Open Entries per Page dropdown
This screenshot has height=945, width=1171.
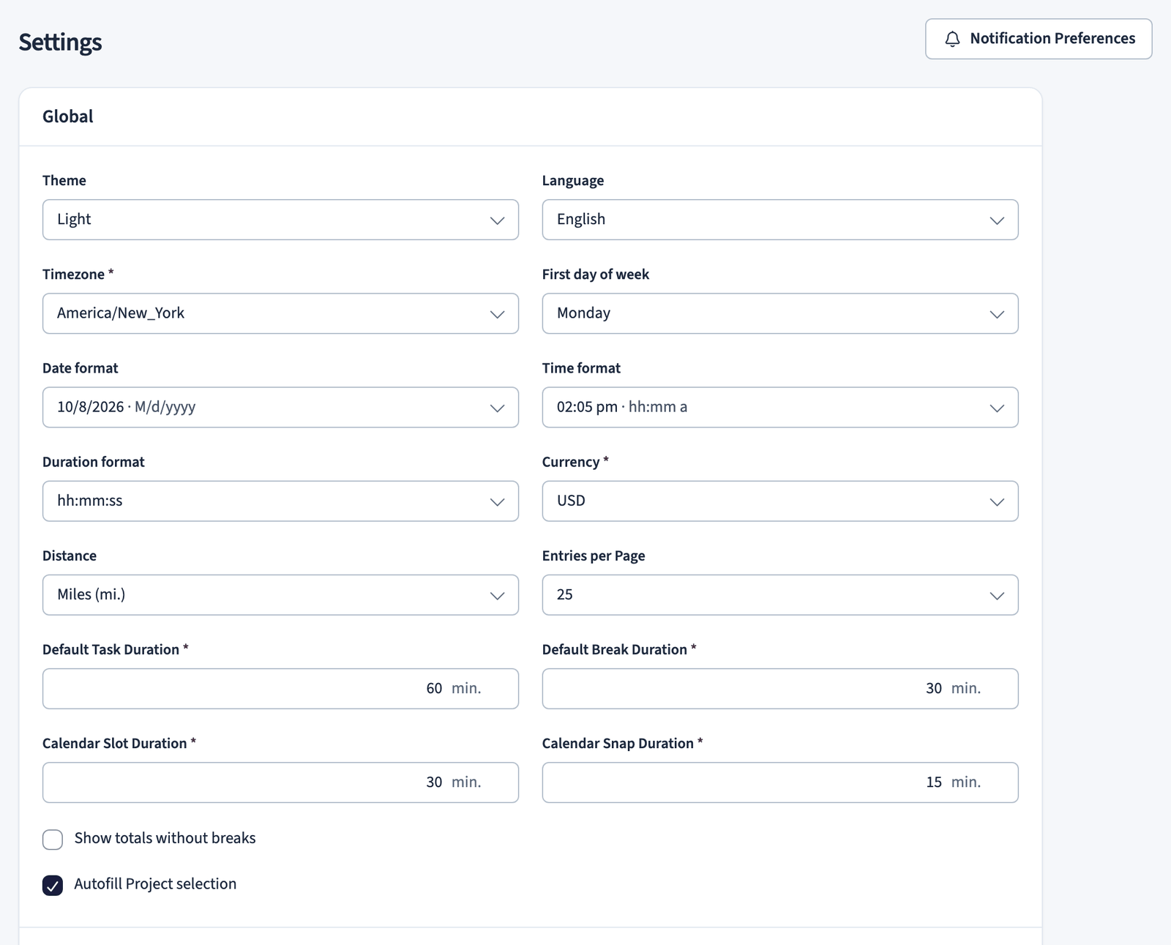pos(780,594)
